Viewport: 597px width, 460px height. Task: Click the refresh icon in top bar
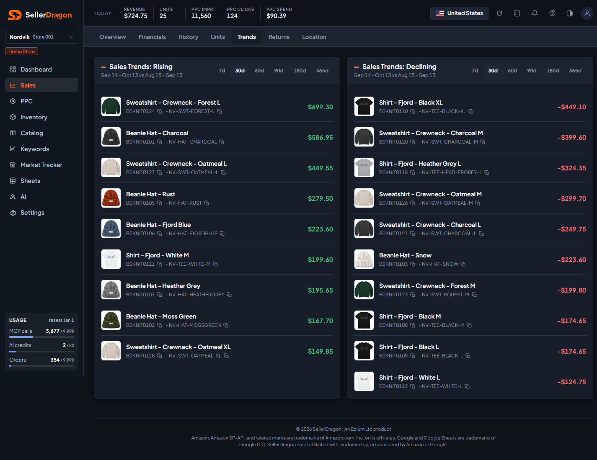(499, 13)
